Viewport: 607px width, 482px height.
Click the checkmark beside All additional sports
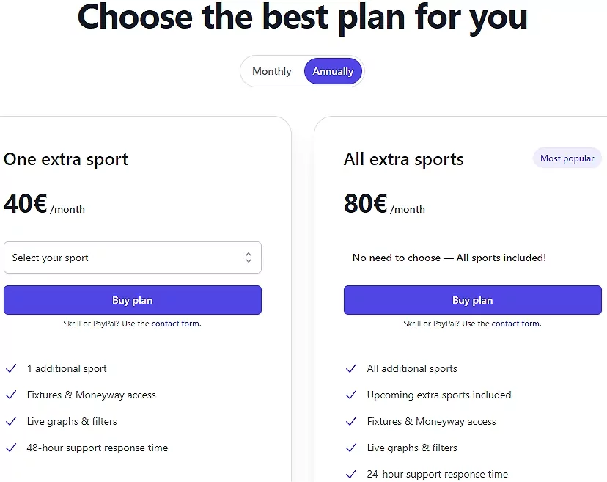click(x=351, y=368)
